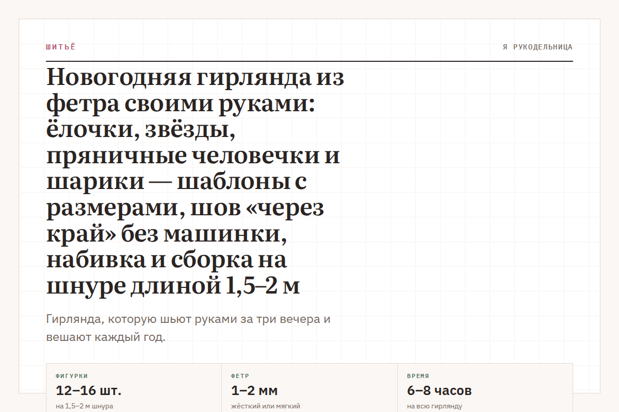
Task: Click the ФИГУРКИ label
Action: click(x=72, y=376)
